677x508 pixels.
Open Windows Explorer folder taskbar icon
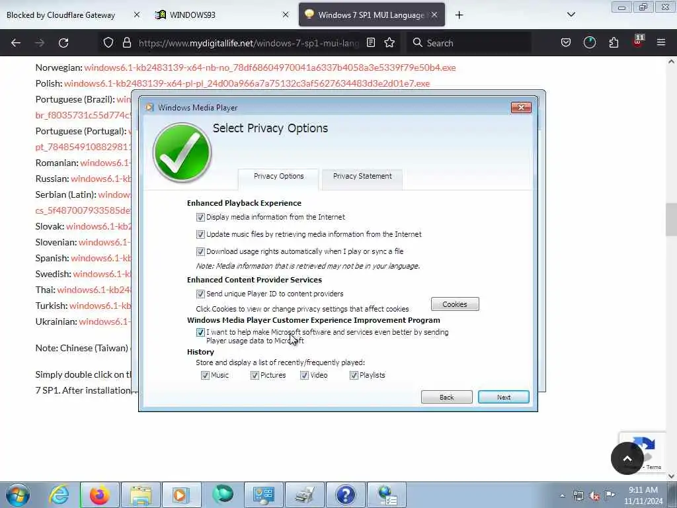click(141, 495)
